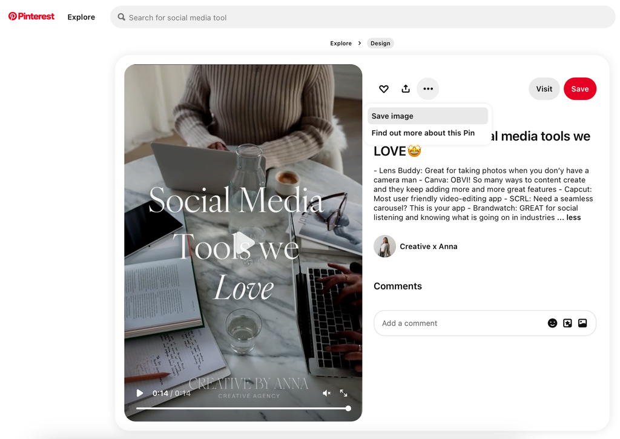Collapse the description with less link

[573, 217]
